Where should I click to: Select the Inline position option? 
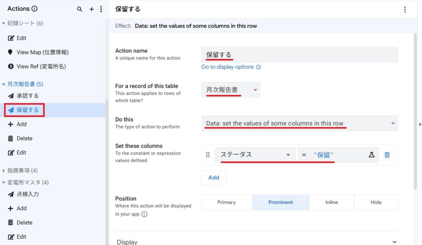tap(331, 203)
